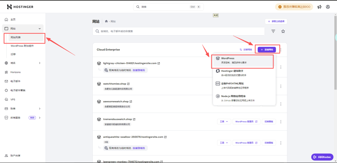This screenshot has height=163, width=337.
Task: Click the website search field by domain
Action: tap(179, 31)
